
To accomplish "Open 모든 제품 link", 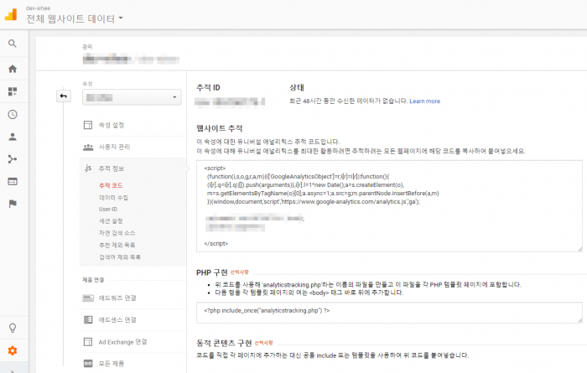I will pyautogui.click(x=111, y=363).
